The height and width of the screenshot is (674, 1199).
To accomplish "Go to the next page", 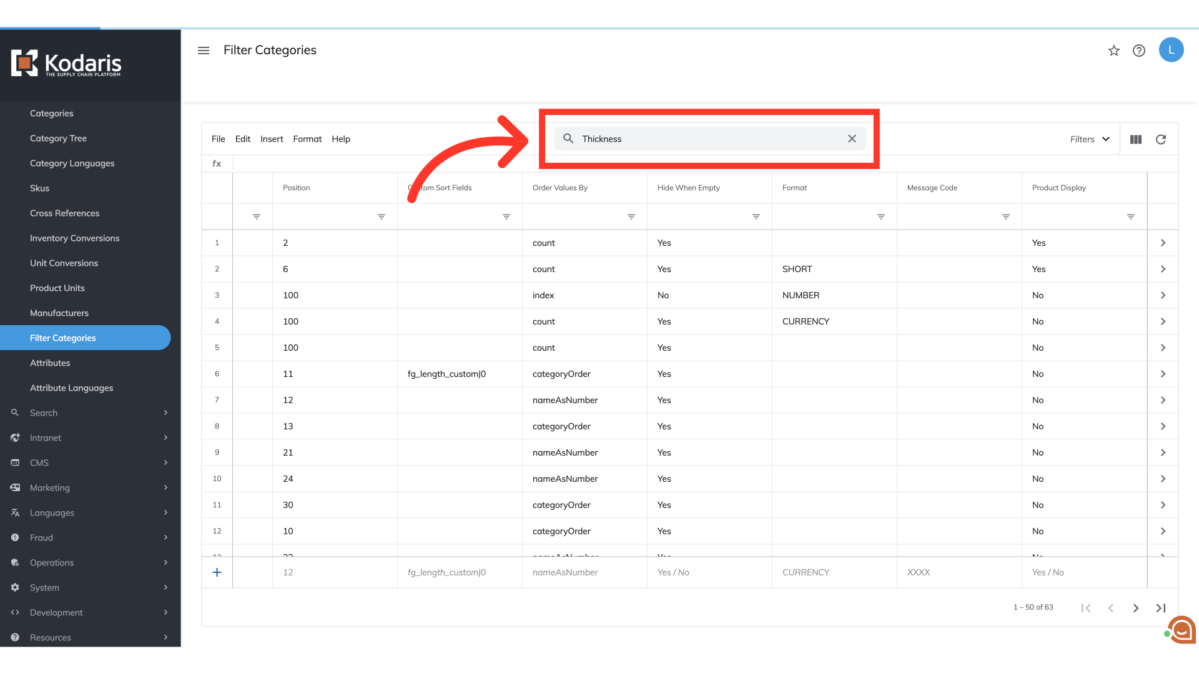I will (x=1136, y=608).
